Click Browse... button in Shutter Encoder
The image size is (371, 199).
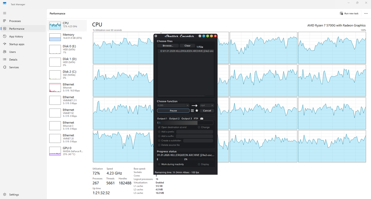[168, 46]
